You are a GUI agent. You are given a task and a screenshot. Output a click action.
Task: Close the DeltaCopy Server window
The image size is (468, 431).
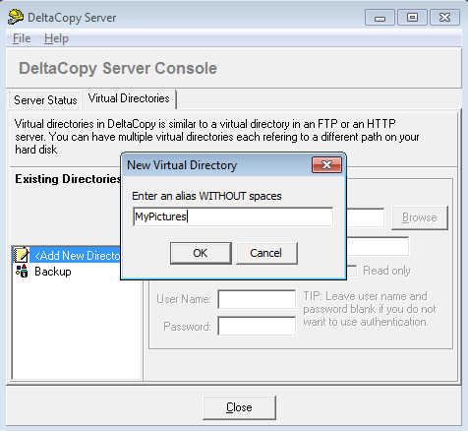pos(444,18)
